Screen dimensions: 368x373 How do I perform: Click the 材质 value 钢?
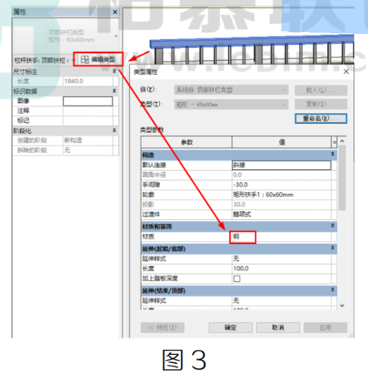[x=281, y=236]
